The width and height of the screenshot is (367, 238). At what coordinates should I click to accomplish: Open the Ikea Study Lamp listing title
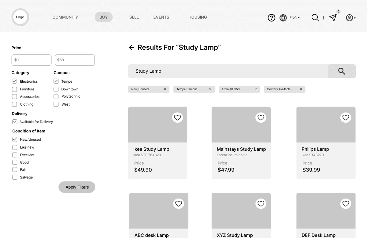tap(151, 149)
